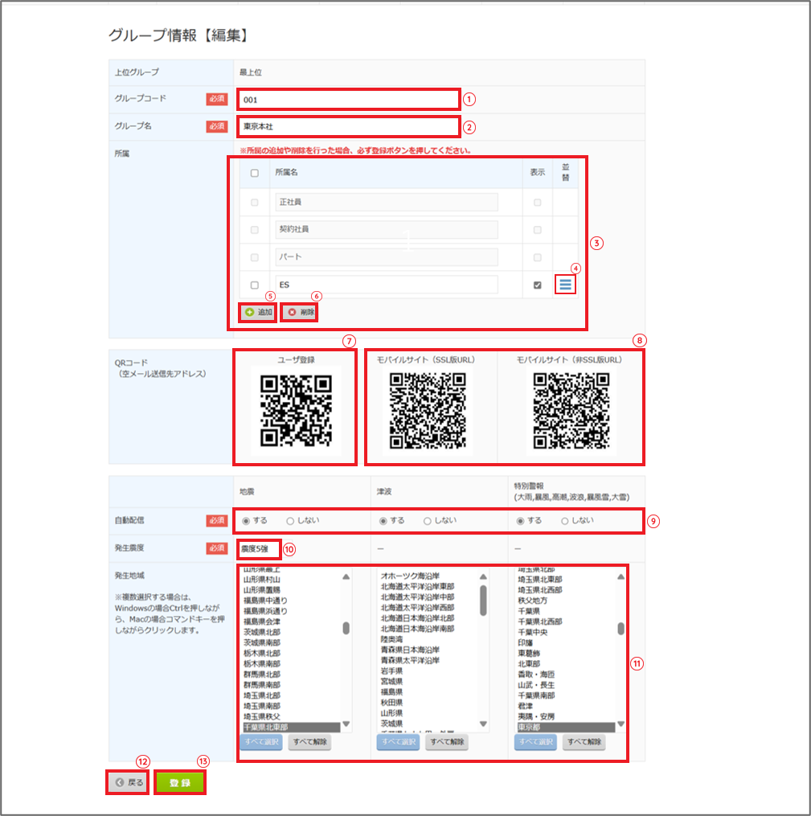Click the グループコード field containing 001
Screen dimensions: 811x816
coord(349,100)
